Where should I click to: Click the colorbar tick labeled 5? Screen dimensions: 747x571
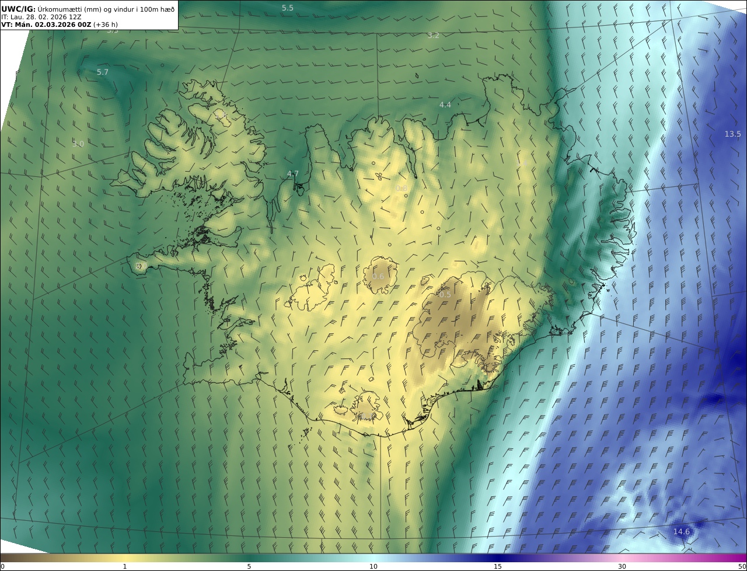coord(249,566)
